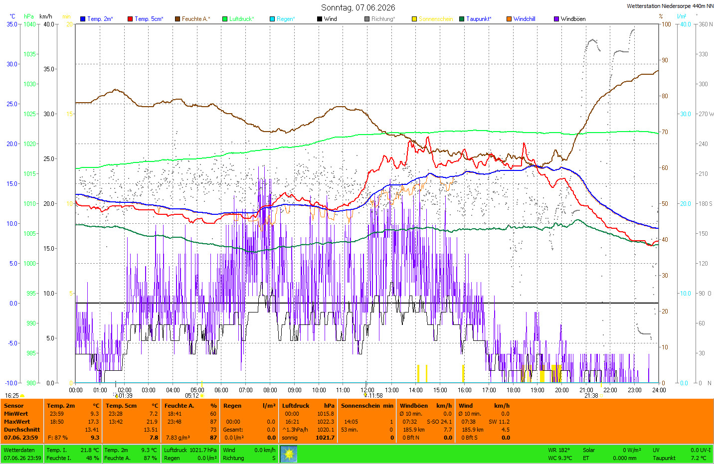This screenshot has height=464, width=714.
Task: Click the sunny weather icon in the green bar
Action: point(289,454)
